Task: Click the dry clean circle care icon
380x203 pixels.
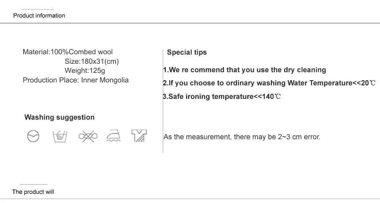Action: tap(33, 136)
